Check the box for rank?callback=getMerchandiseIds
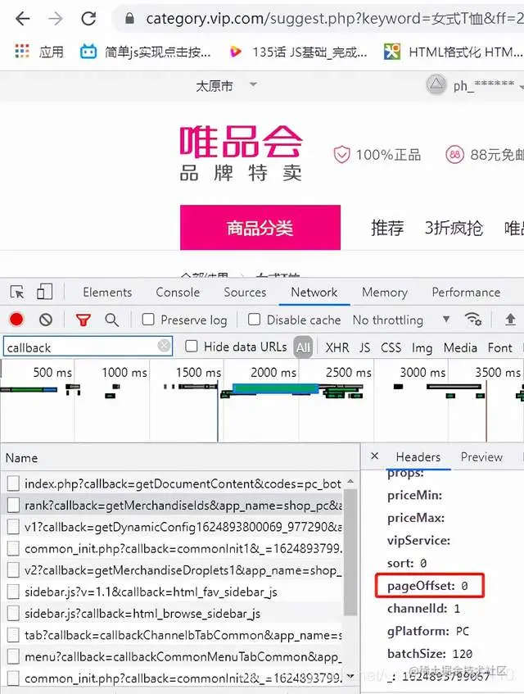The width and height of the screenshot is (524, 694). pos(13,505)
